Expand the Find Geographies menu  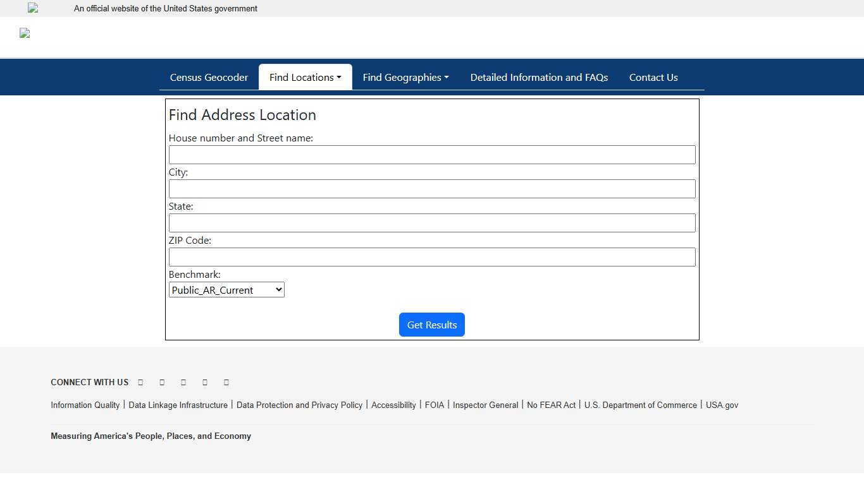pos(405,77)
